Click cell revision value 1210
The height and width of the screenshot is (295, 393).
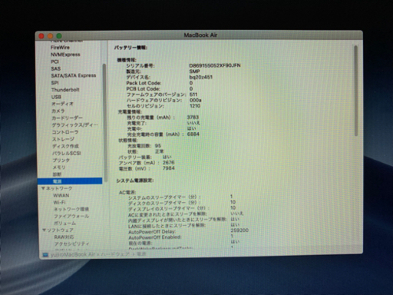click(x=195, y=106)
